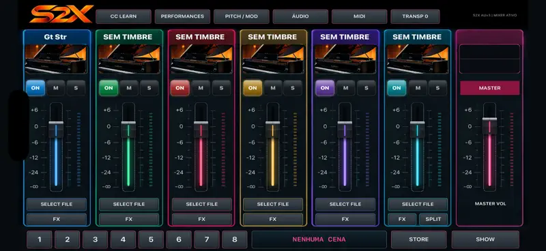
Task: Select scene slot 4
Action: pos(123,239)
